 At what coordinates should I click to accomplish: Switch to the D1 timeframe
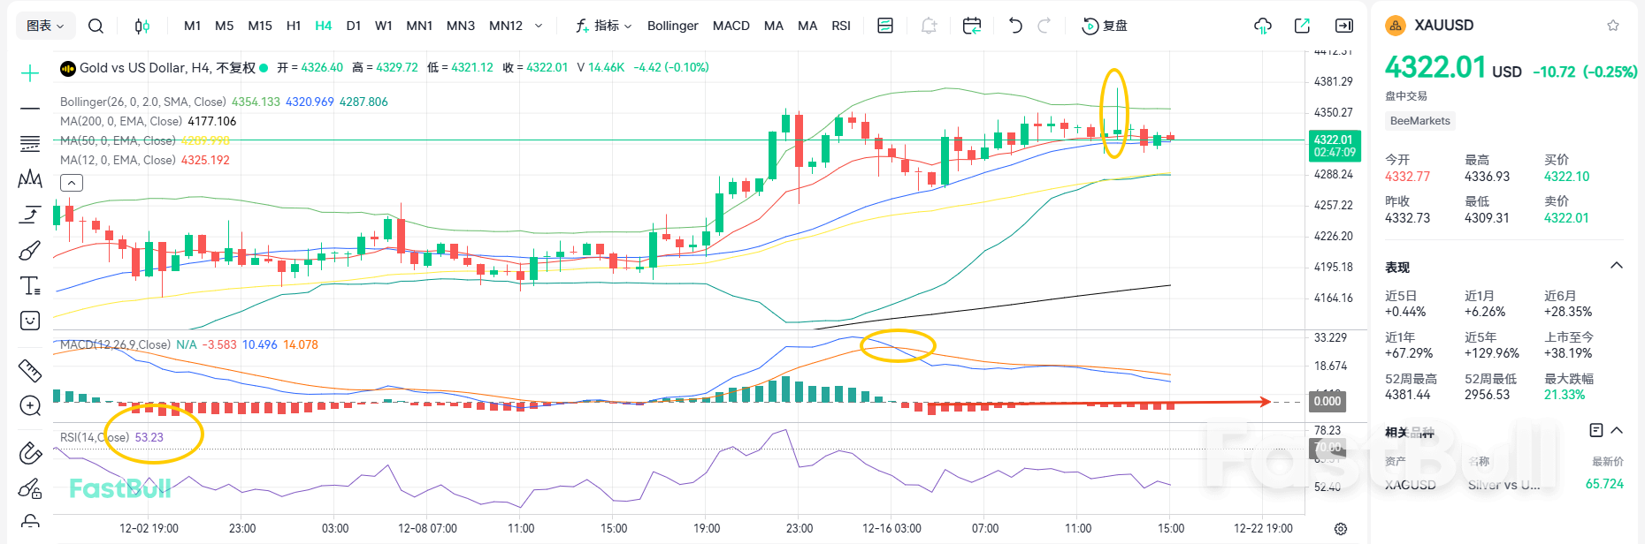tap(354, 26)
